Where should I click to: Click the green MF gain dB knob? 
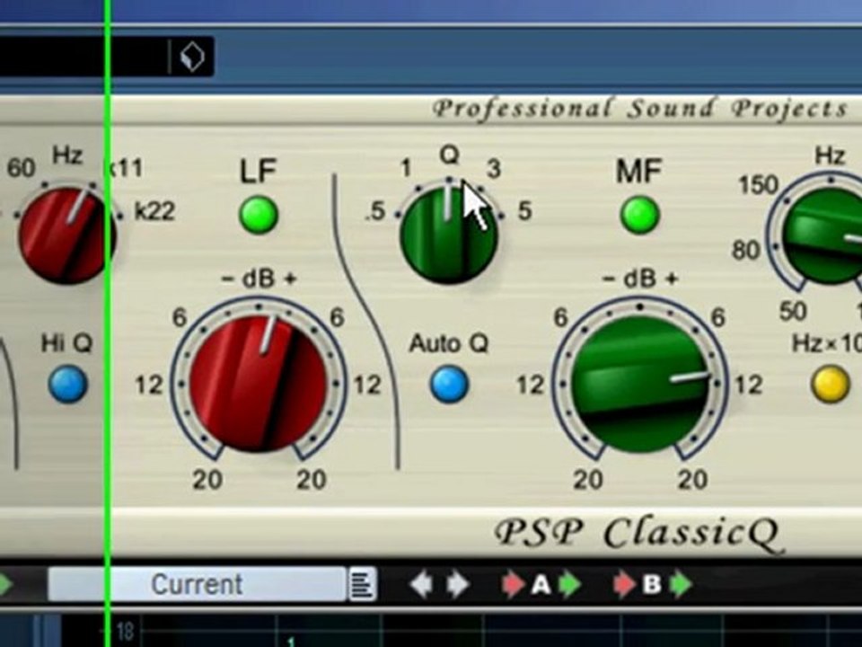[639, 384]
